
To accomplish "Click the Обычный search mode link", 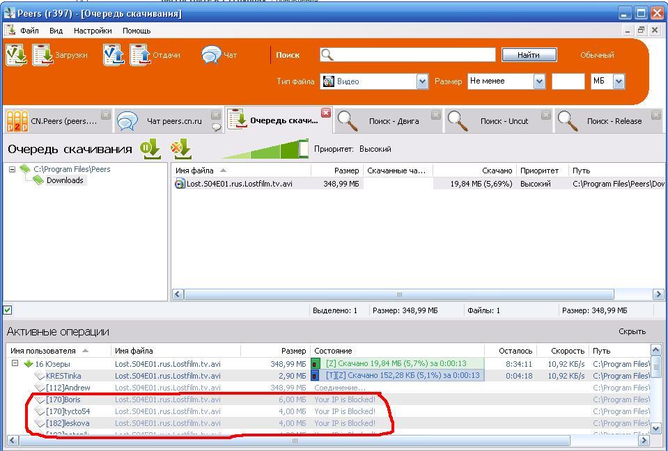I will 597,55.
